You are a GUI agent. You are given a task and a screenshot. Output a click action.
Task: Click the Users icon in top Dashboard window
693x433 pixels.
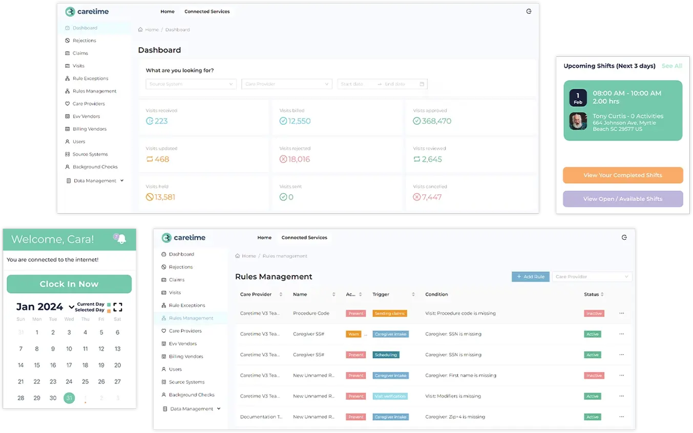click(68, 142)
